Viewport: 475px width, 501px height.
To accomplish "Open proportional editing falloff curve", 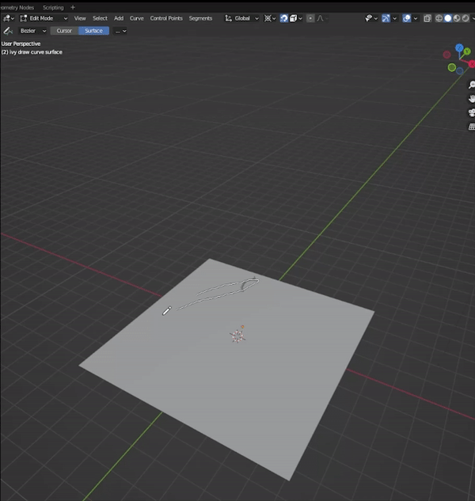I will coord(321,18).
